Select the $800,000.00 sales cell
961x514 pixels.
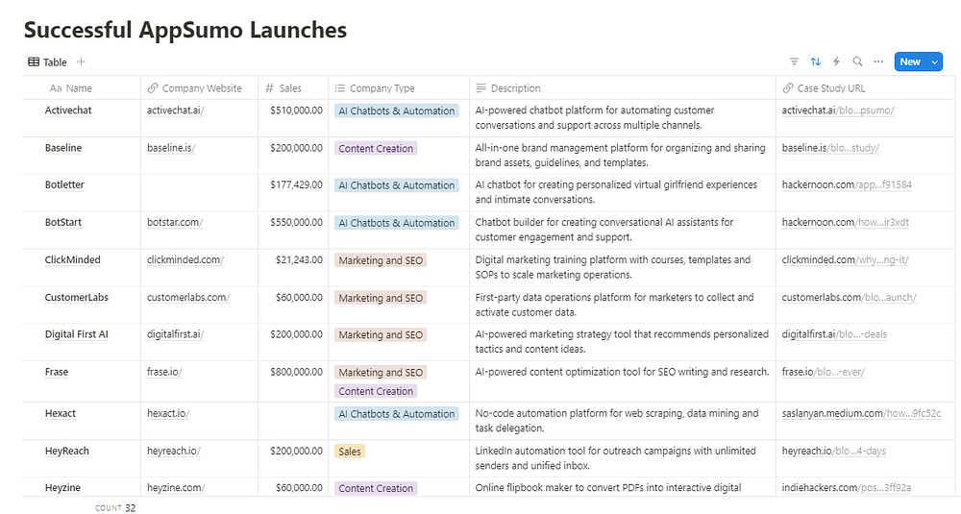point(293,381)
